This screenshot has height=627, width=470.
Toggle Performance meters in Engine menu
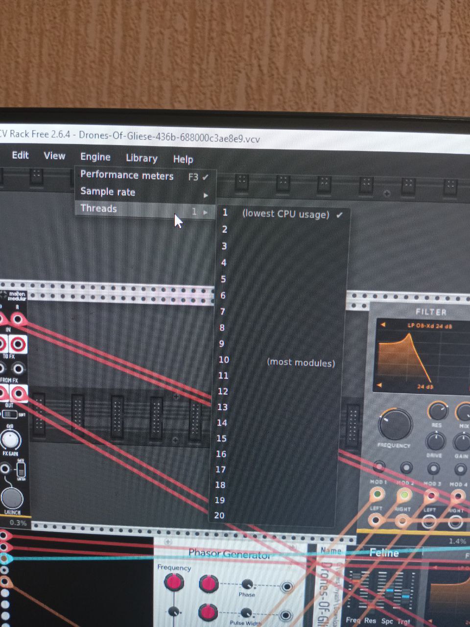pyautogui.click(x=144, y=175)
